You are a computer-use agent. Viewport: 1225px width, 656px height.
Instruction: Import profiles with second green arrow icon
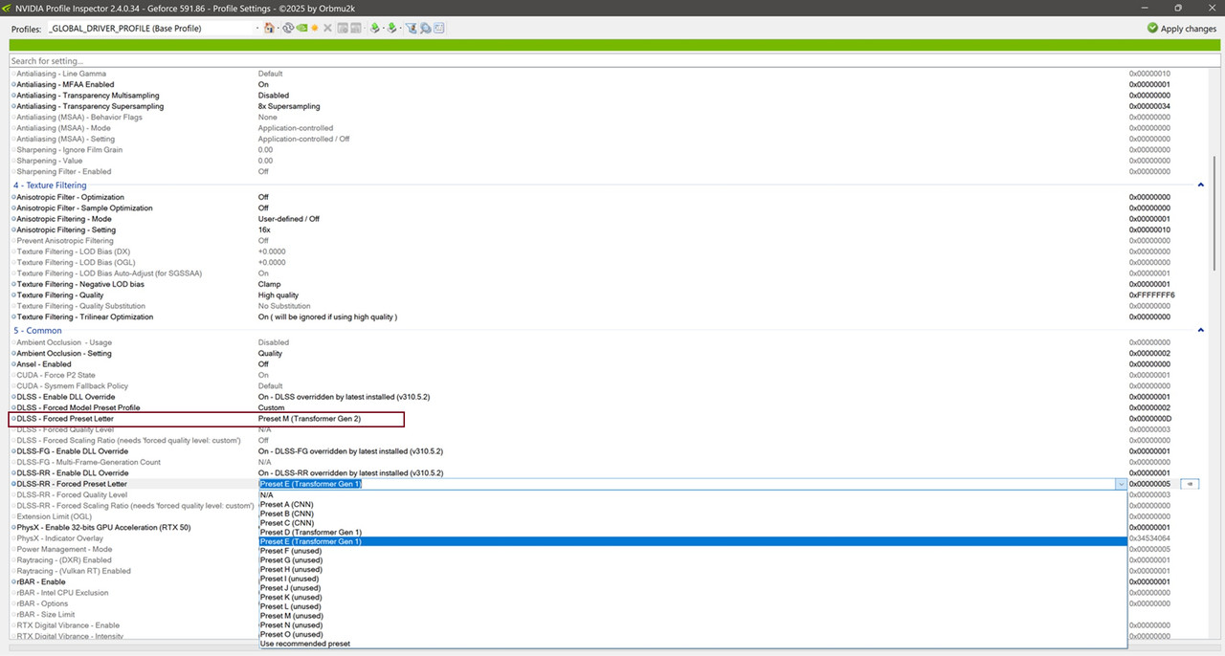point(391,28)
